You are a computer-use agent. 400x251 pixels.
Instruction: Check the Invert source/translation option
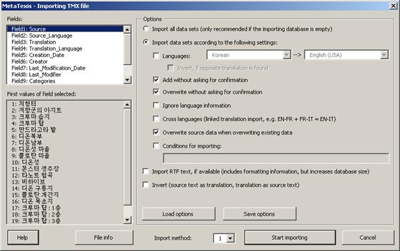pos(146,185)
